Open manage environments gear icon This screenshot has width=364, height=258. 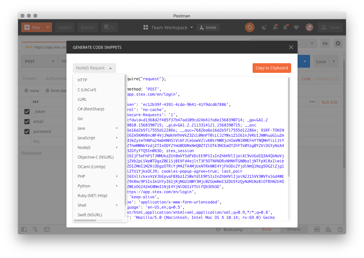pyautogui.click(x=338, y=43)
